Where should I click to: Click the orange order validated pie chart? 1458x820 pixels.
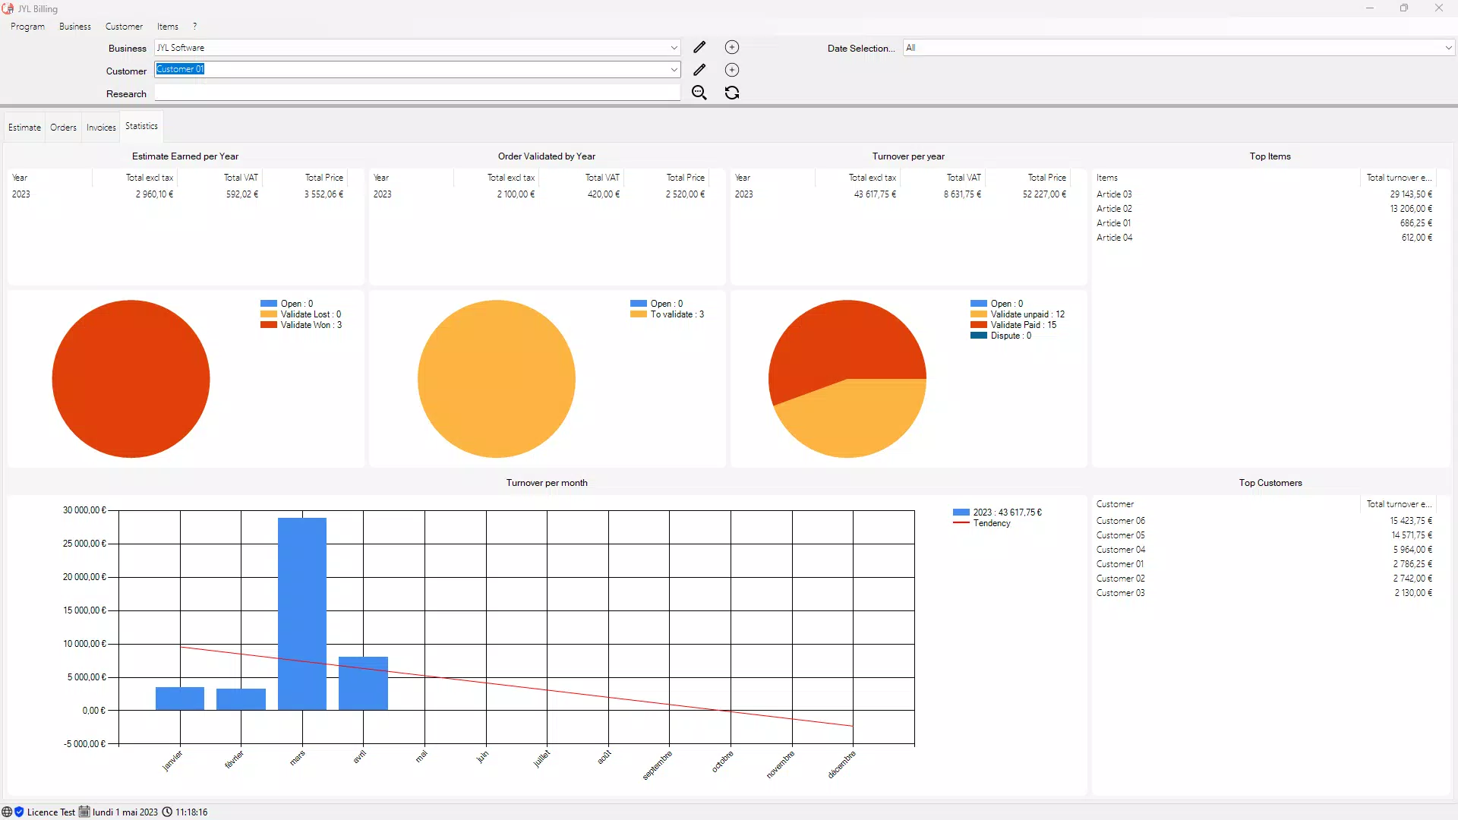pyautogui.click(x=497, y=379)
